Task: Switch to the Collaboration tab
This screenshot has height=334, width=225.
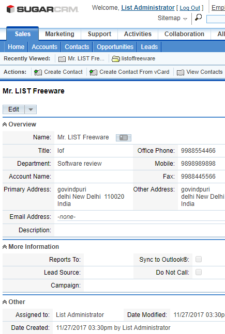Action: (x=184, y=34)
